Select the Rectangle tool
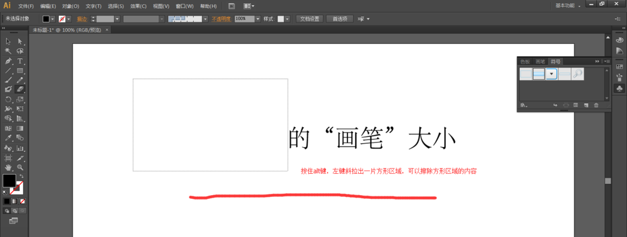Viewport: 627px width, 237px height. pos(20,71)
